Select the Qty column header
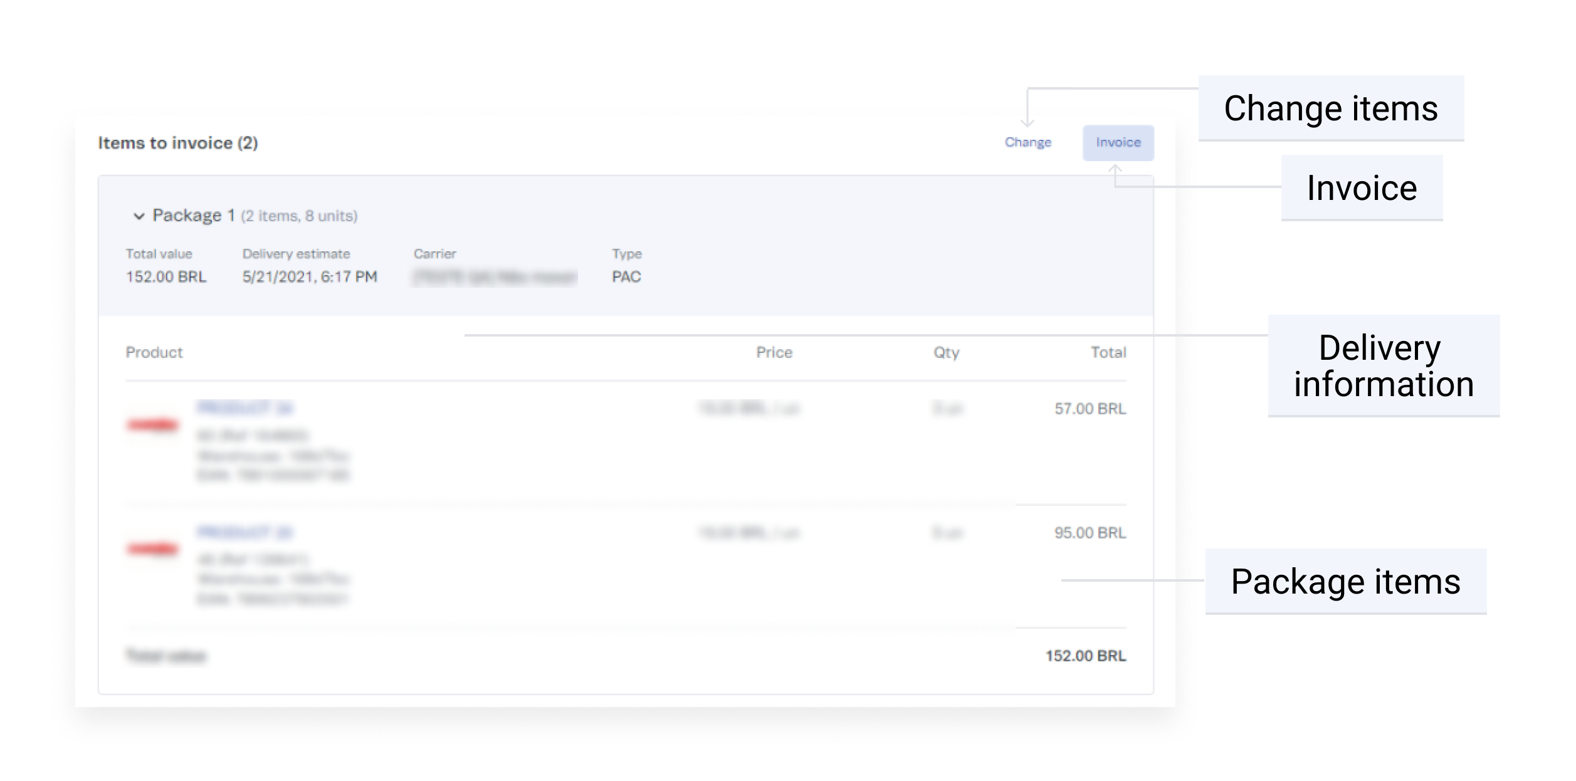 [946, 352]
